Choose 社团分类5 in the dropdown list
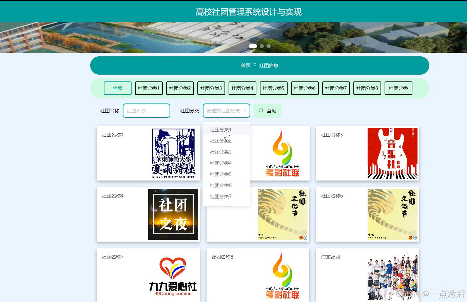Image resolution: width=467 pixels, height=302 pixels. [x=227, y=174]
